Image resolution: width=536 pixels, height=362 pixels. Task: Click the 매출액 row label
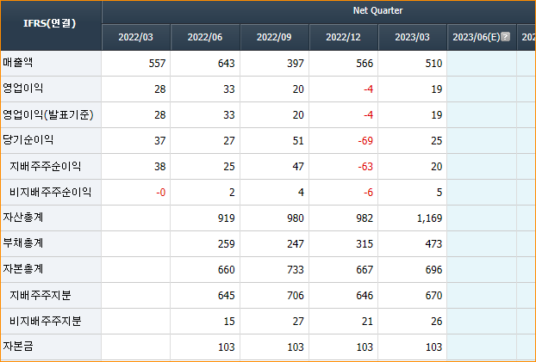(18, 63)
